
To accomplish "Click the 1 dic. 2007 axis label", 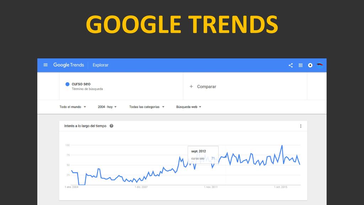I will click(x=141, y=187).
